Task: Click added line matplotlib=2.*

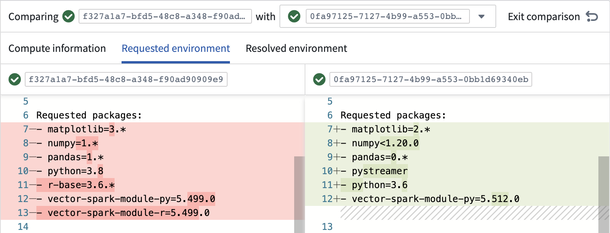Action: click(x=457, y=129)
